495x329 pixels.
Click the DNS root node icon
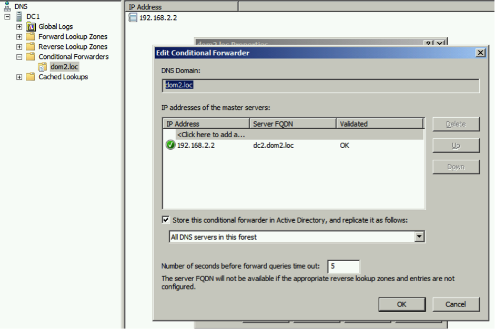pos(7,6)
